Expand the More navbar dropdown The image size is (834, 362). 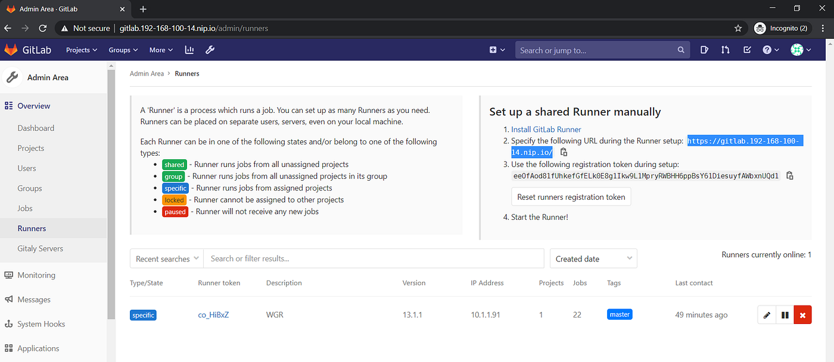click(x=161, y=50)
